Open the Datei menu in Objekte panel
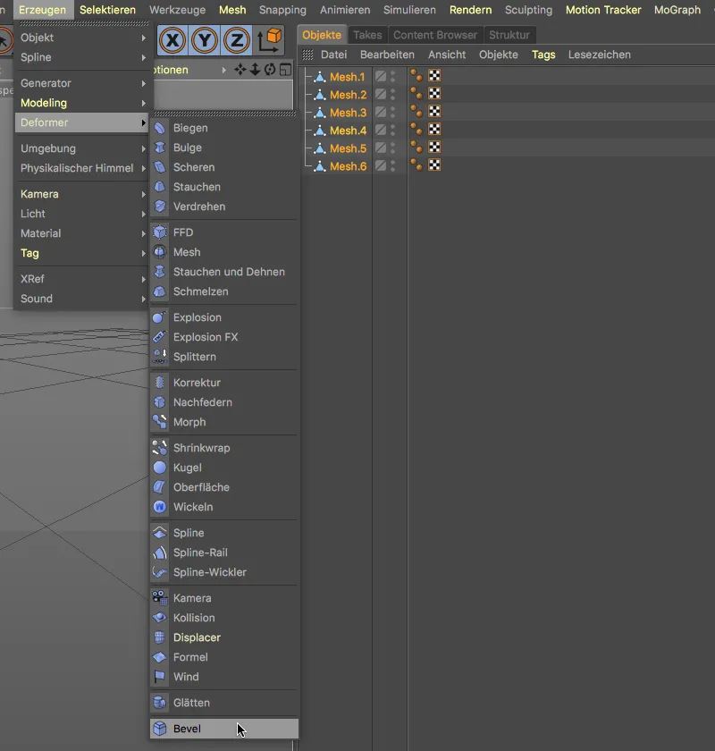Viewport: 715px width, 751px height. pos(333,55)
